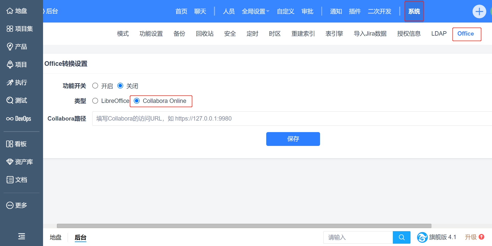Open the 产品 product icon in sidebar
This screenshot has width=492, height=246.
click(10, 47)
